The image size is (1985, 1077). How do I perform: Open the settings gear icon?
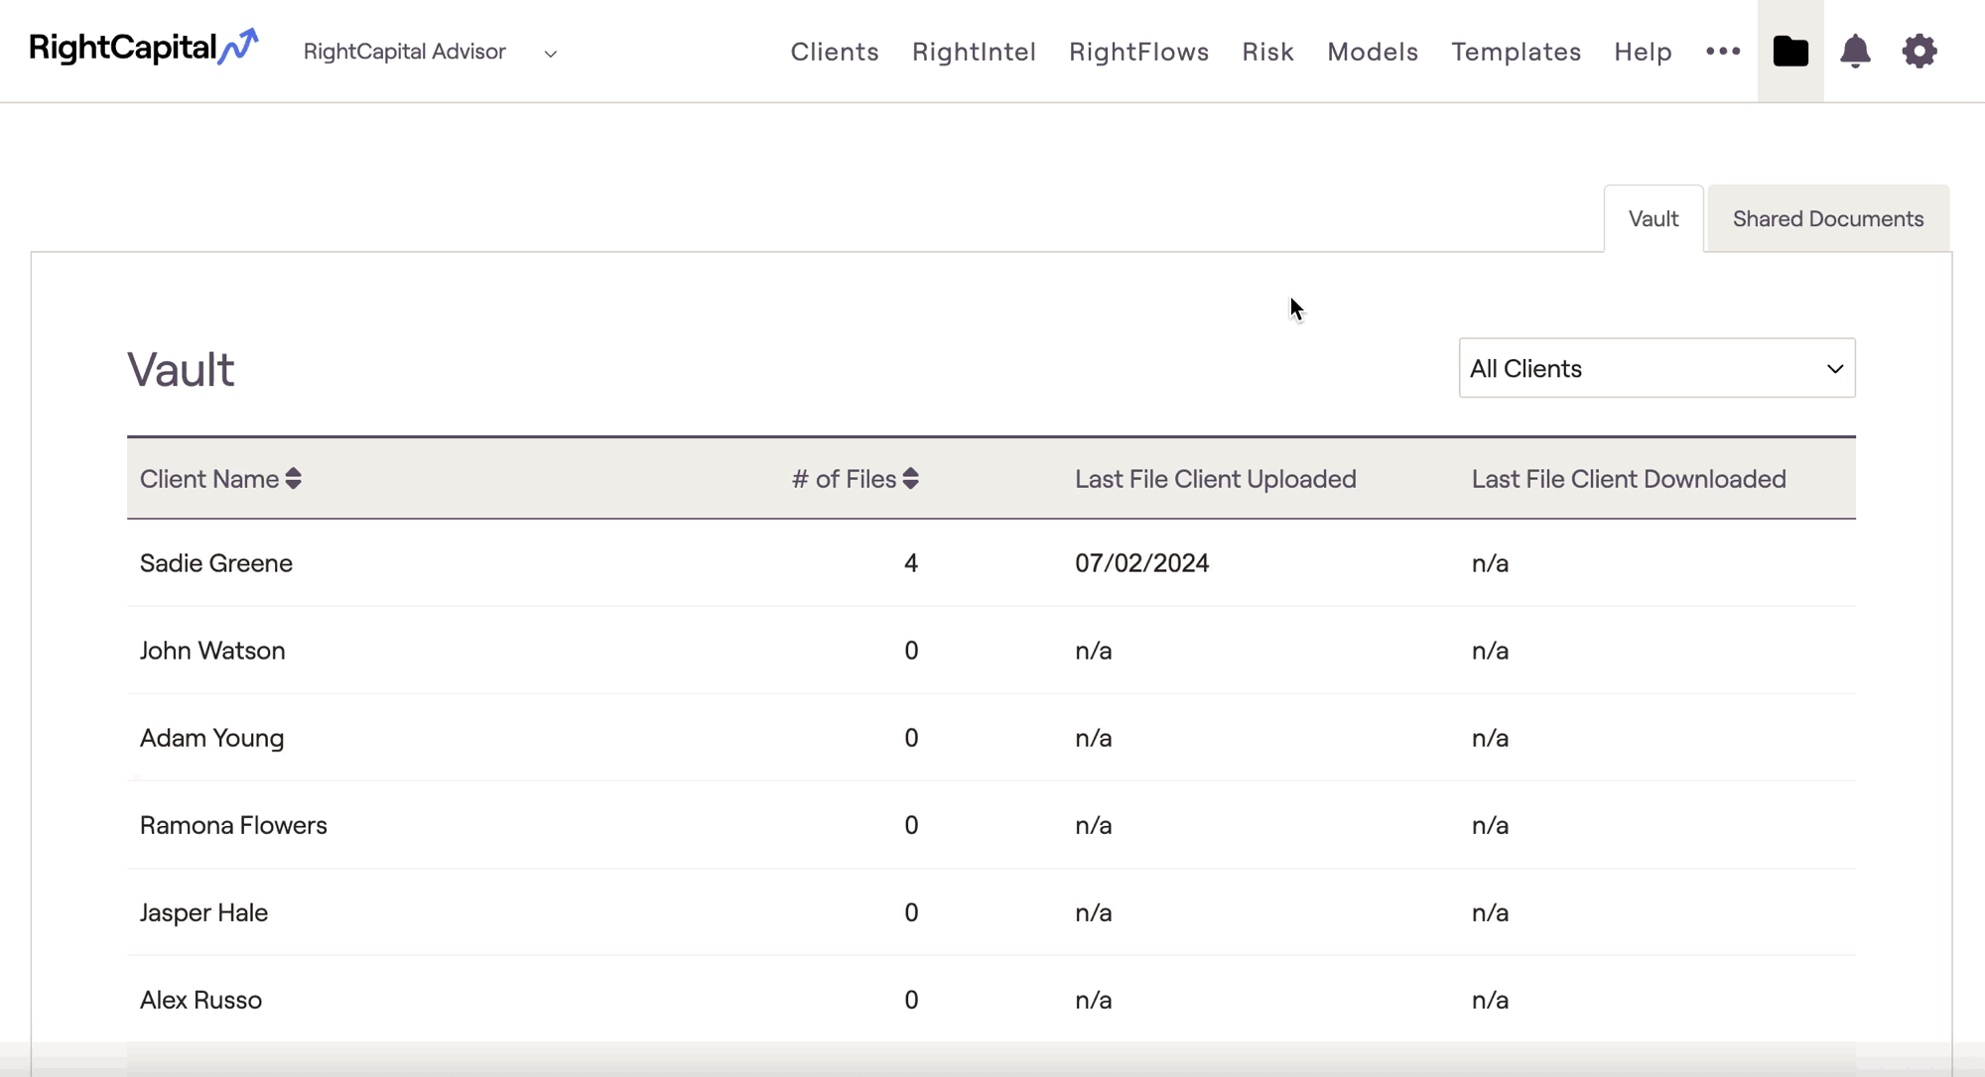click(1919, 51)
